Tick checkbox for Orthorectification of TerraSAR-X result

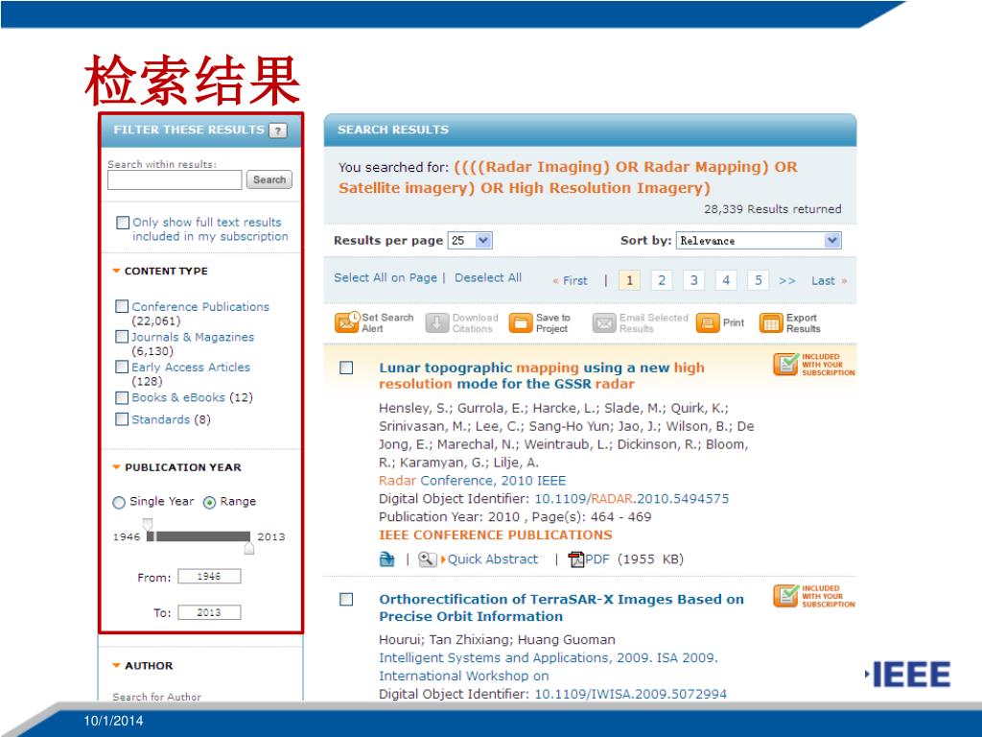[x=346, y=600]
